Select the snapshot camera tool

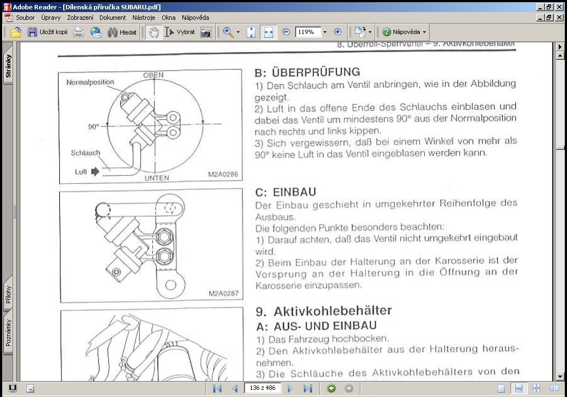(x=205, y=32)
